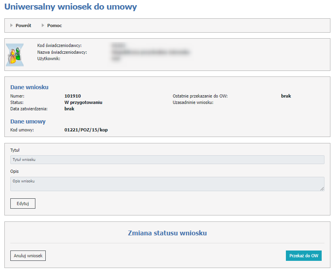Click the Dane umowy section heading
The image size is (334, 272).
click(x=28, y=121)
